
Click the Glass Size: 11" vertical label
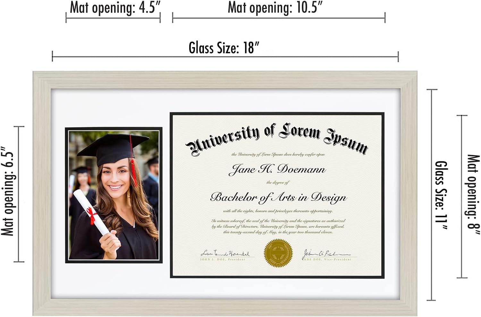pyautogui.click(x=441, y=195)
